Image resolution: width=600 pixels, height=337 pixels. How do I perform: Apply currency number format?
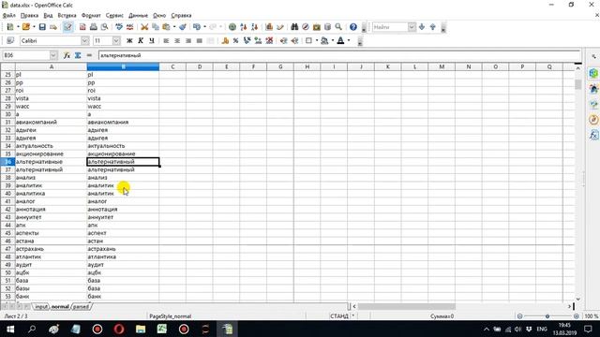(x=225, y=41)
